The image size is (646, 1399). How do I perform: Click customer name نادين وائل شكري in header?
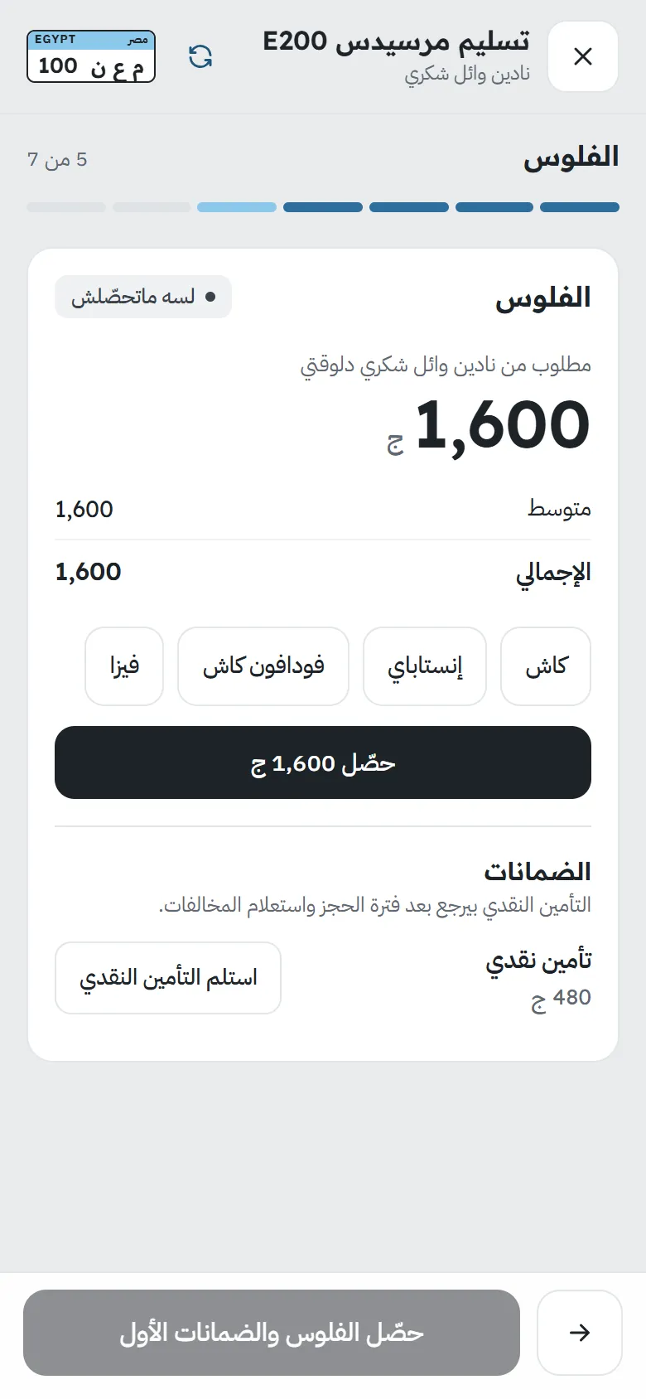[467, 75]
